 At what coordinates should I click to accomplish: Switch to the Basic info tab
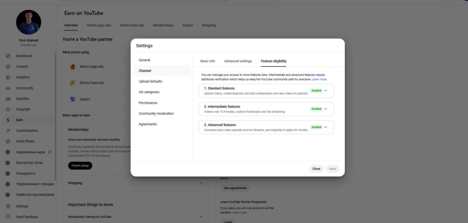click(x=207, y=61)
